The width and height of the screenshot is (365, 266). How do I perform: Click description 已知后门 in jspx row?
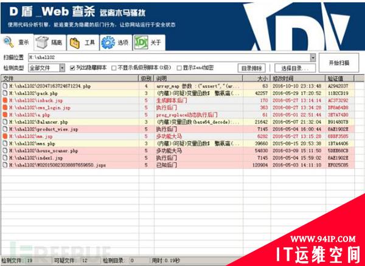click(x=167, y=165)
